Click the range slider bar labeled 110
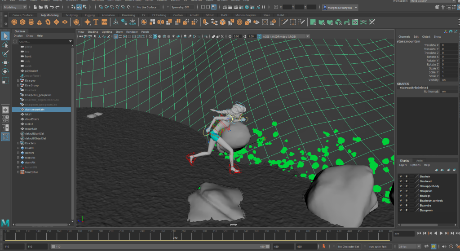The image size is (460, 251). click(x=160, y=247)
